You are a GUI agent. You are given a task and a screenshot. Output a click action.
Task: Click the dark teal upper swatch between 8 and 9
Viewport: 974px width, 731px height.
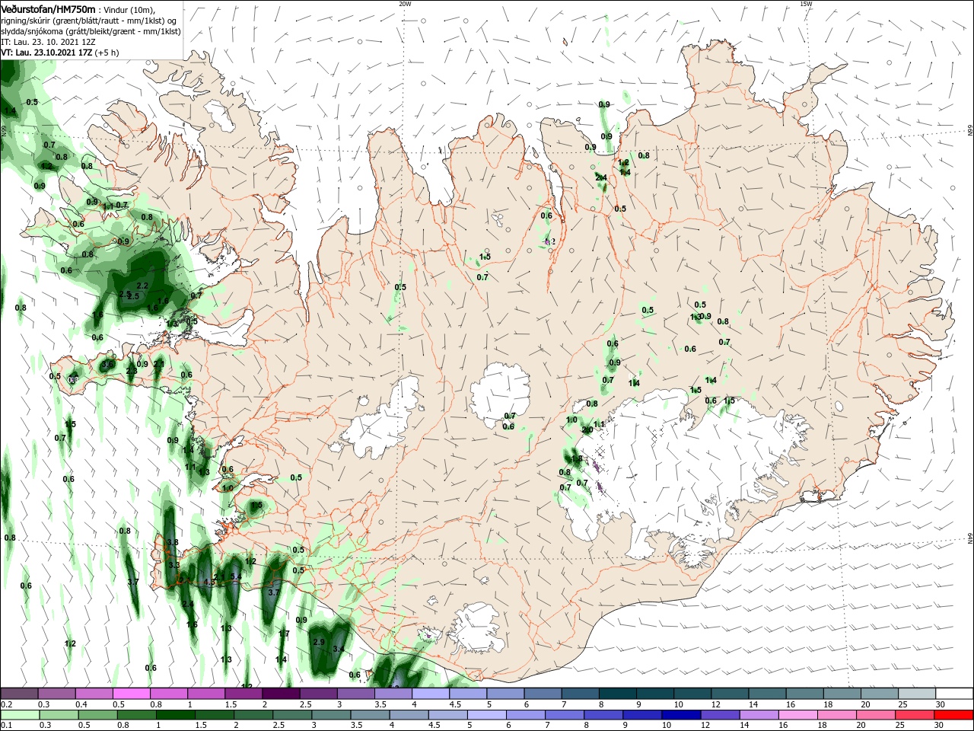(618, 694)
